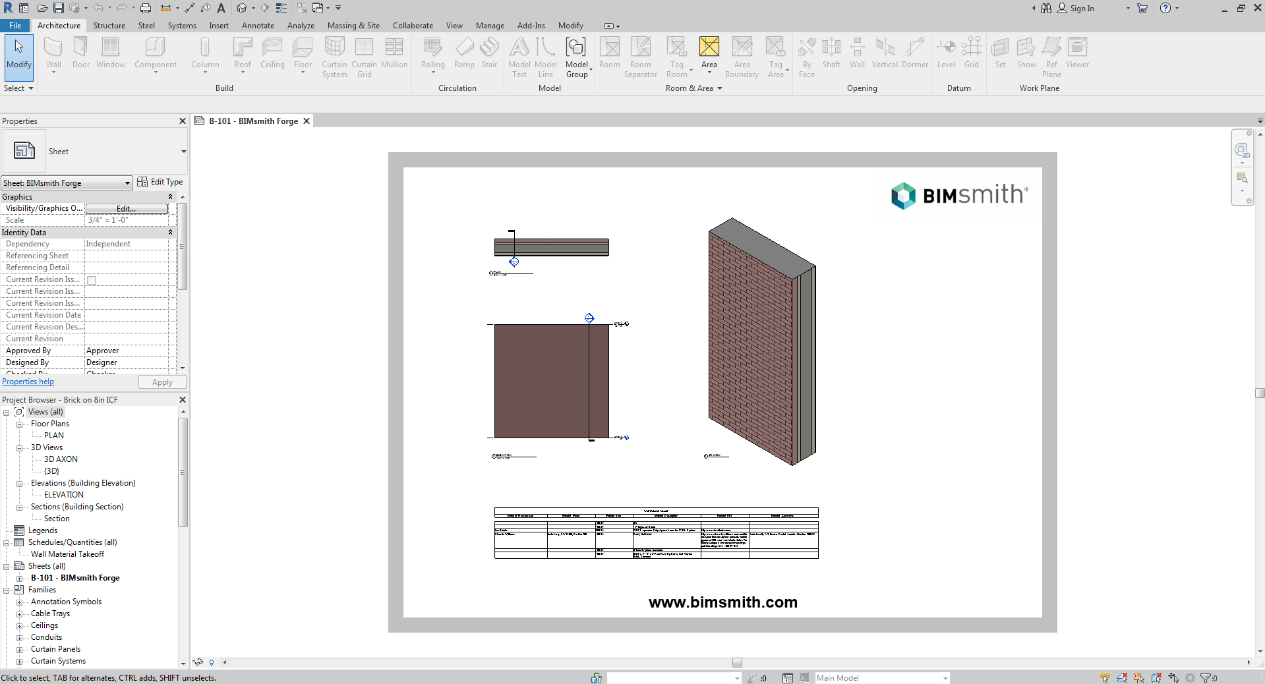This screenshot has width=1265, height=684.
Task: Click the Properties panel vertical scrollbar
Action: click(183, 246)
